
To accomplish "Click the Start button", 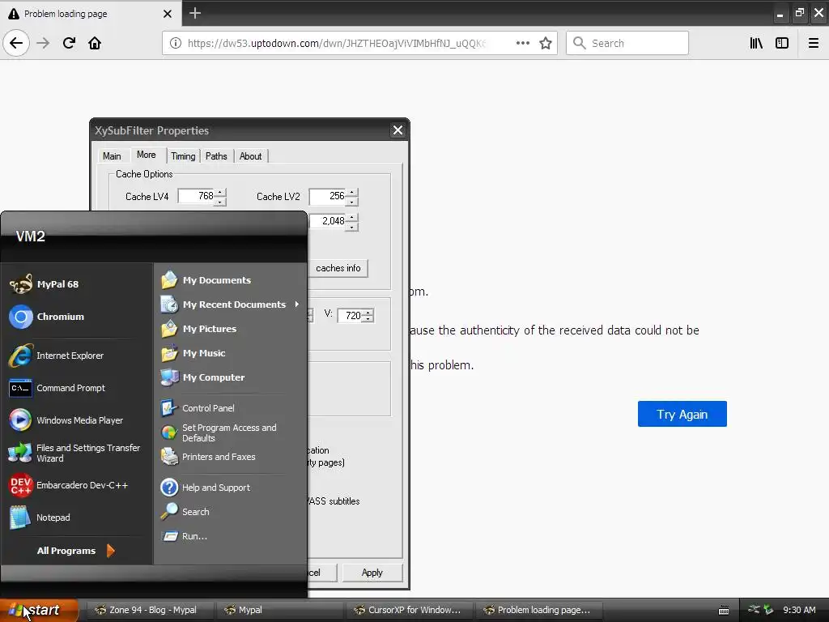I will point(39,610).
